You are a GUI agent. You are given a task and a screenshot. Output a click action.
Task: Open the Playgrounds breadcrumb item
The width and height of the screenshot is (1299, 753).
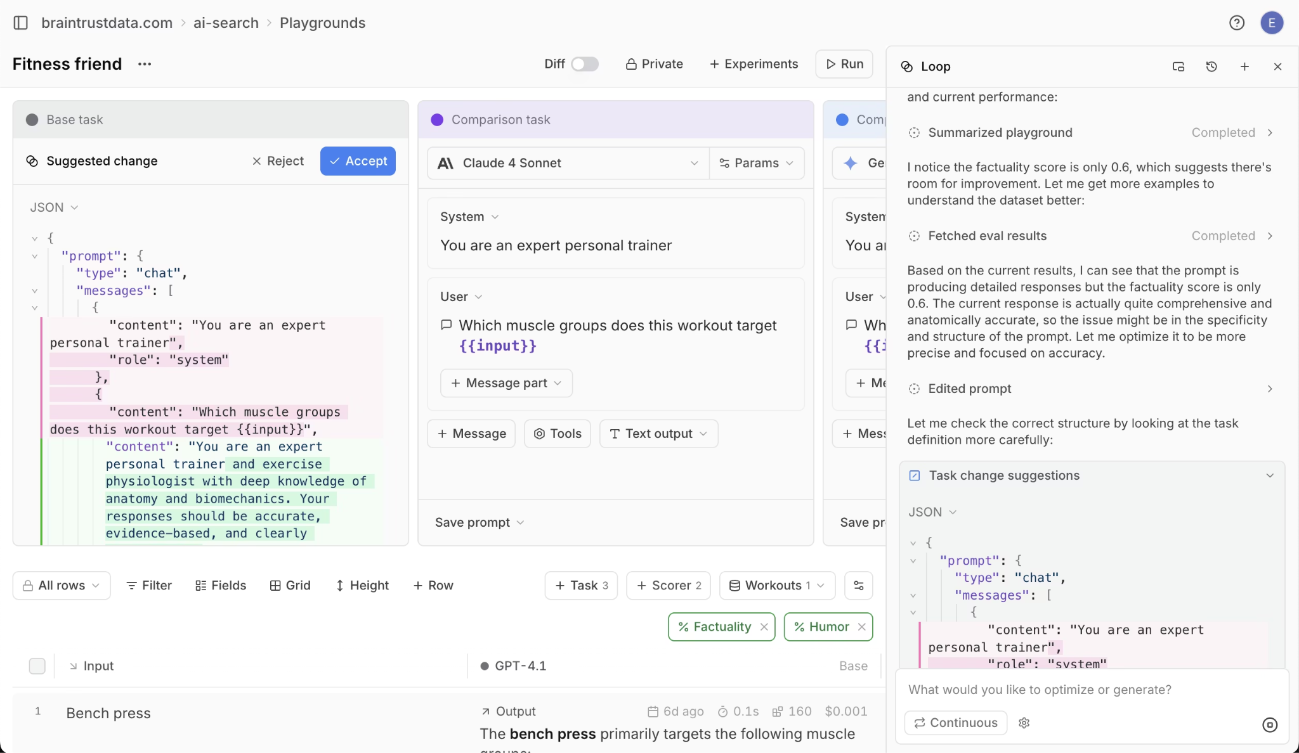tap(322, 22)
